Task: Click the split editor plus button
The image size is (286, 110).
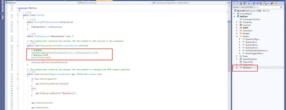Action: (x=229, y=3)
